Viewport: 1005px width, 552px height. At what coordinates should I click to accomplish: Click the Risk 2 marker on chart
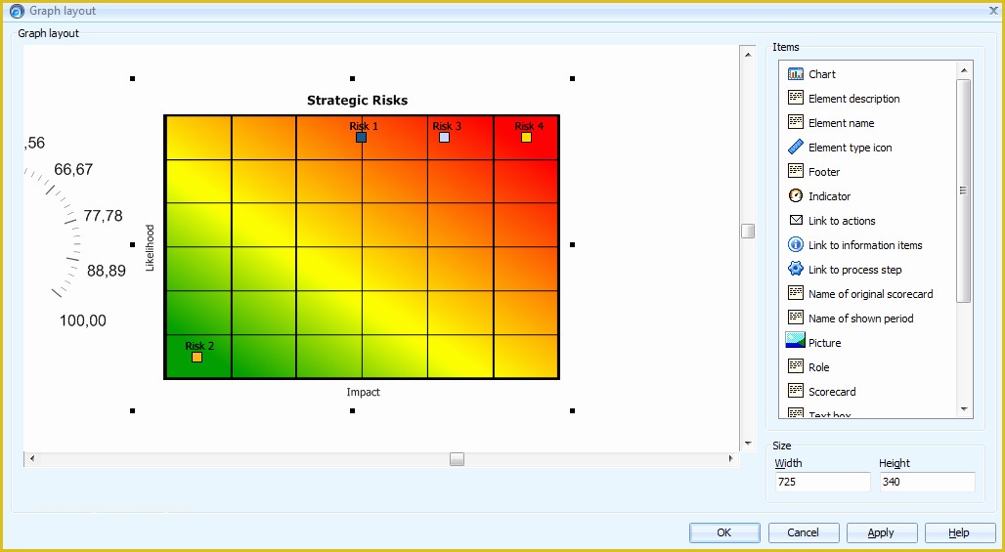[197, 357]
